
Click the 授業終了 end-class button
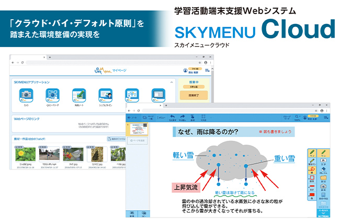click(x=194, y=95)
